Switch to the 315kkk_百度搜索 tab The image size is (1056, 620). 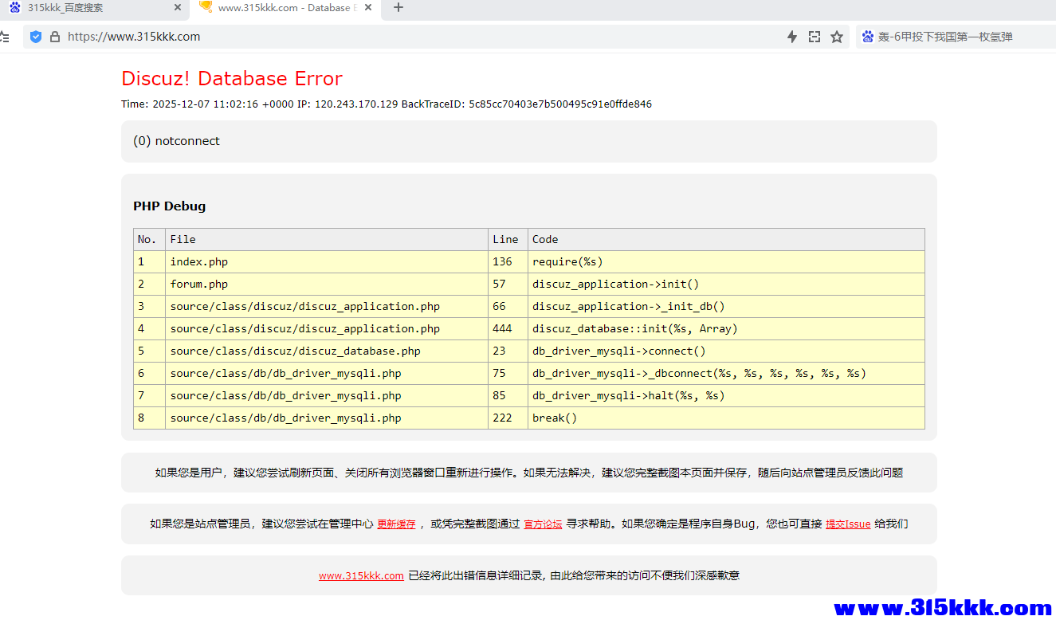tap(96, 8)
